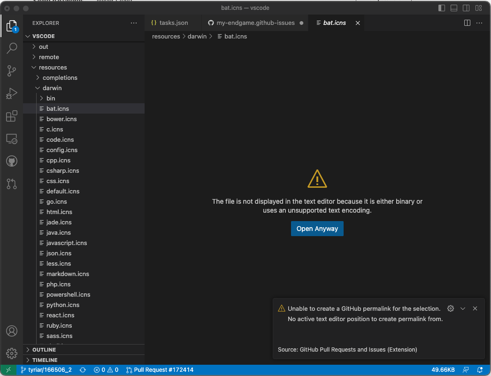
Task: Open the Manage gear icon
Action: pyautogui.click(x=12, y=353)
